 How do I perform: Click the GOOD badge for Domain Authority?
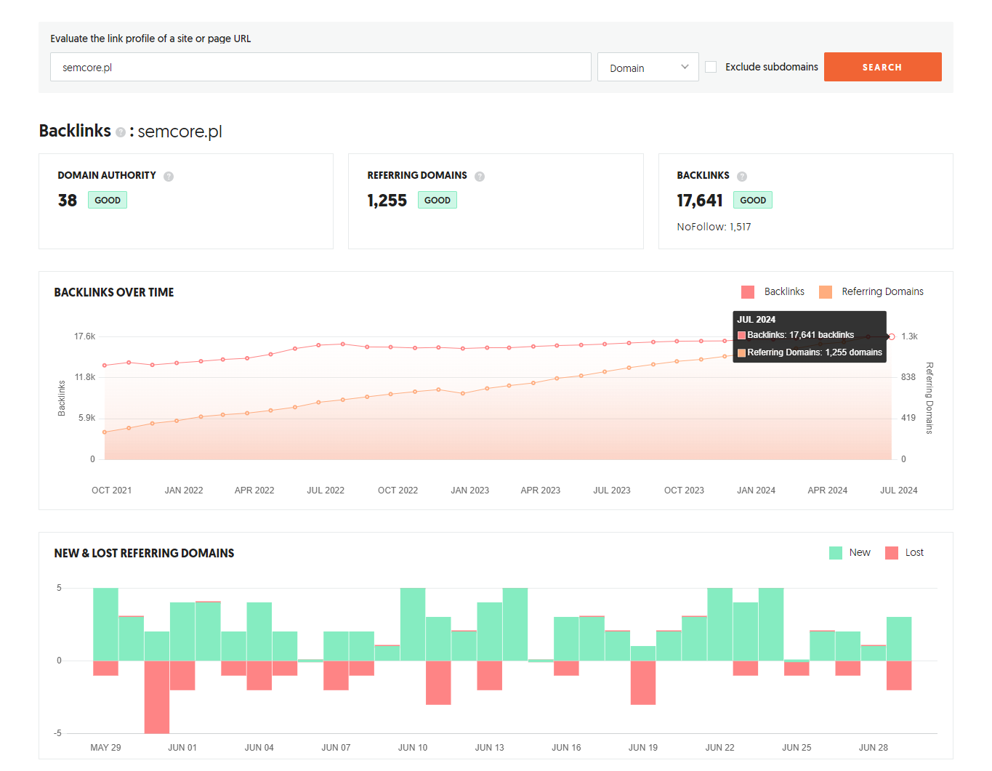click(x=108, y=200)
